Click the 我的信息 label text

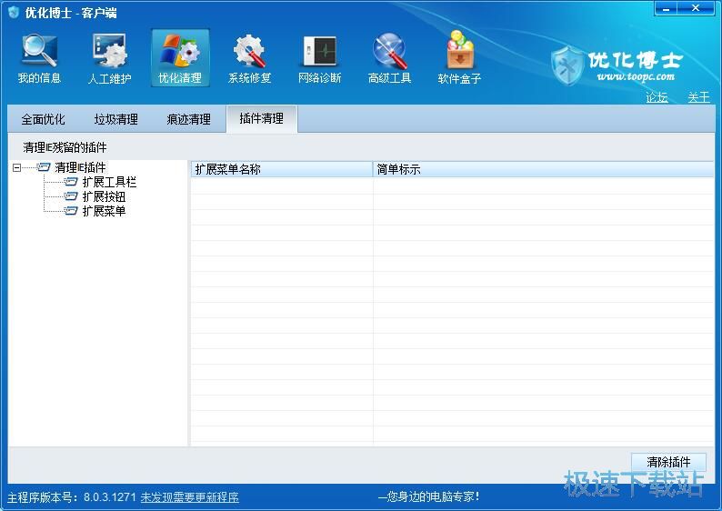pos(39,78)
